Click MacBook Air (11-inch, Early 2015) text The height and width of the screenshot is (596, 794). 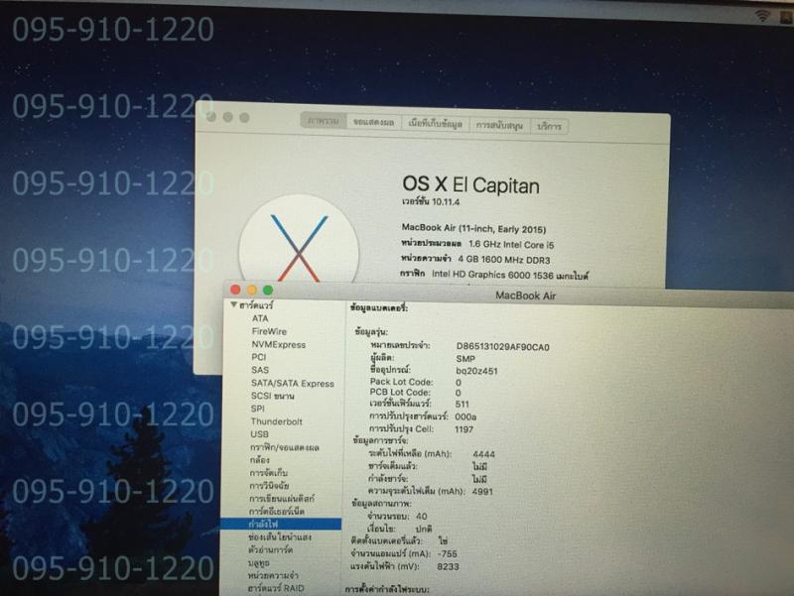[x=473, y=229]
